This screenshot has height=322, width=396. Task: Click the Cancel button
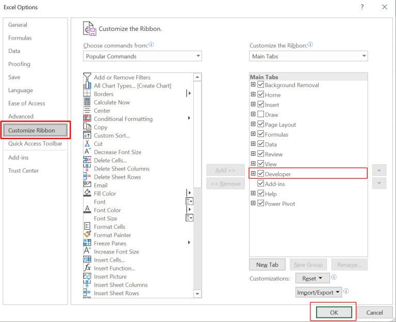point(374,312)
